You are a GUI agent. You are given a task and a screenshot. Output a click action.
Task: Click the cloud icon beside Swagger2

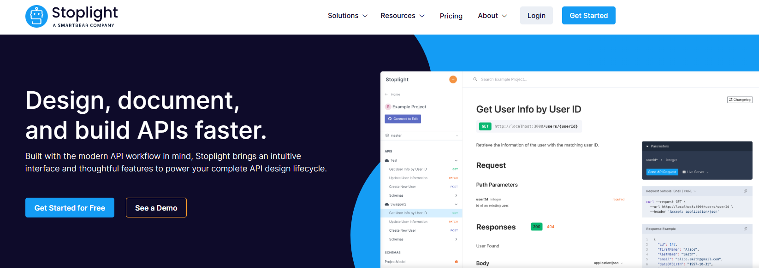pos(387,204)
